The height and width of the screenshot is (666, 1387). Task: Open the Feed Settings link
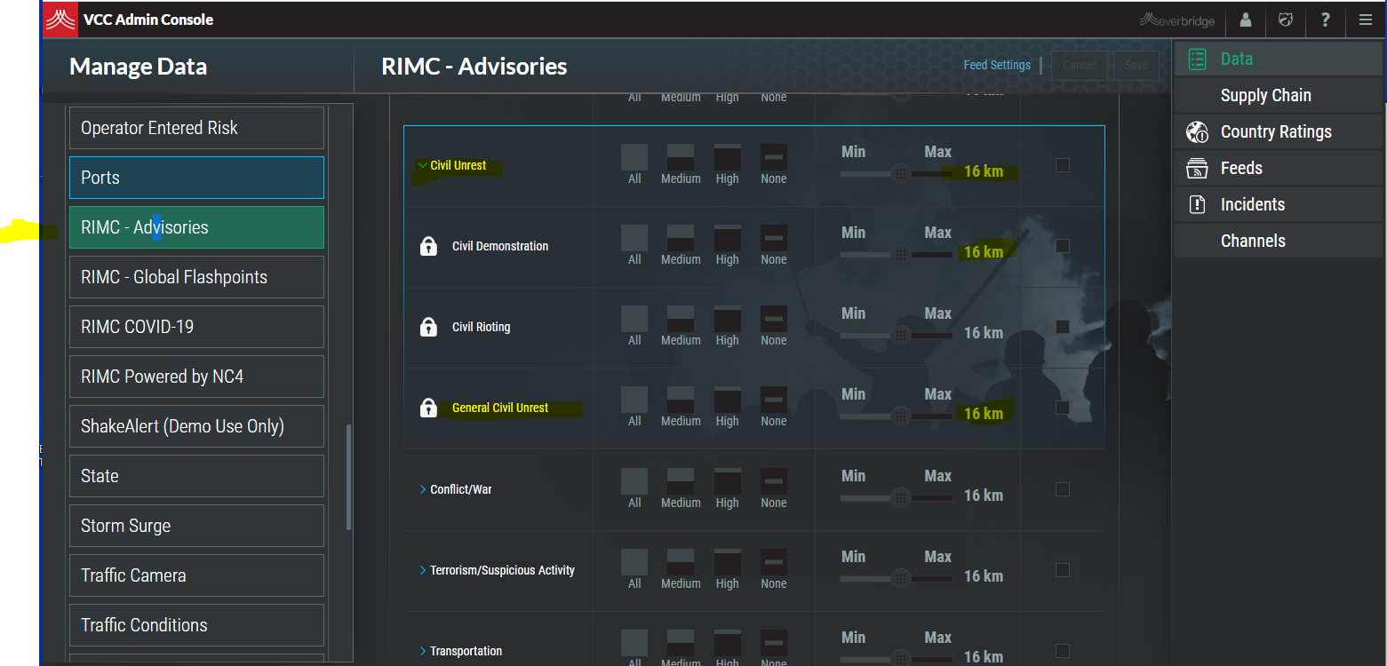tap(997, 65)
